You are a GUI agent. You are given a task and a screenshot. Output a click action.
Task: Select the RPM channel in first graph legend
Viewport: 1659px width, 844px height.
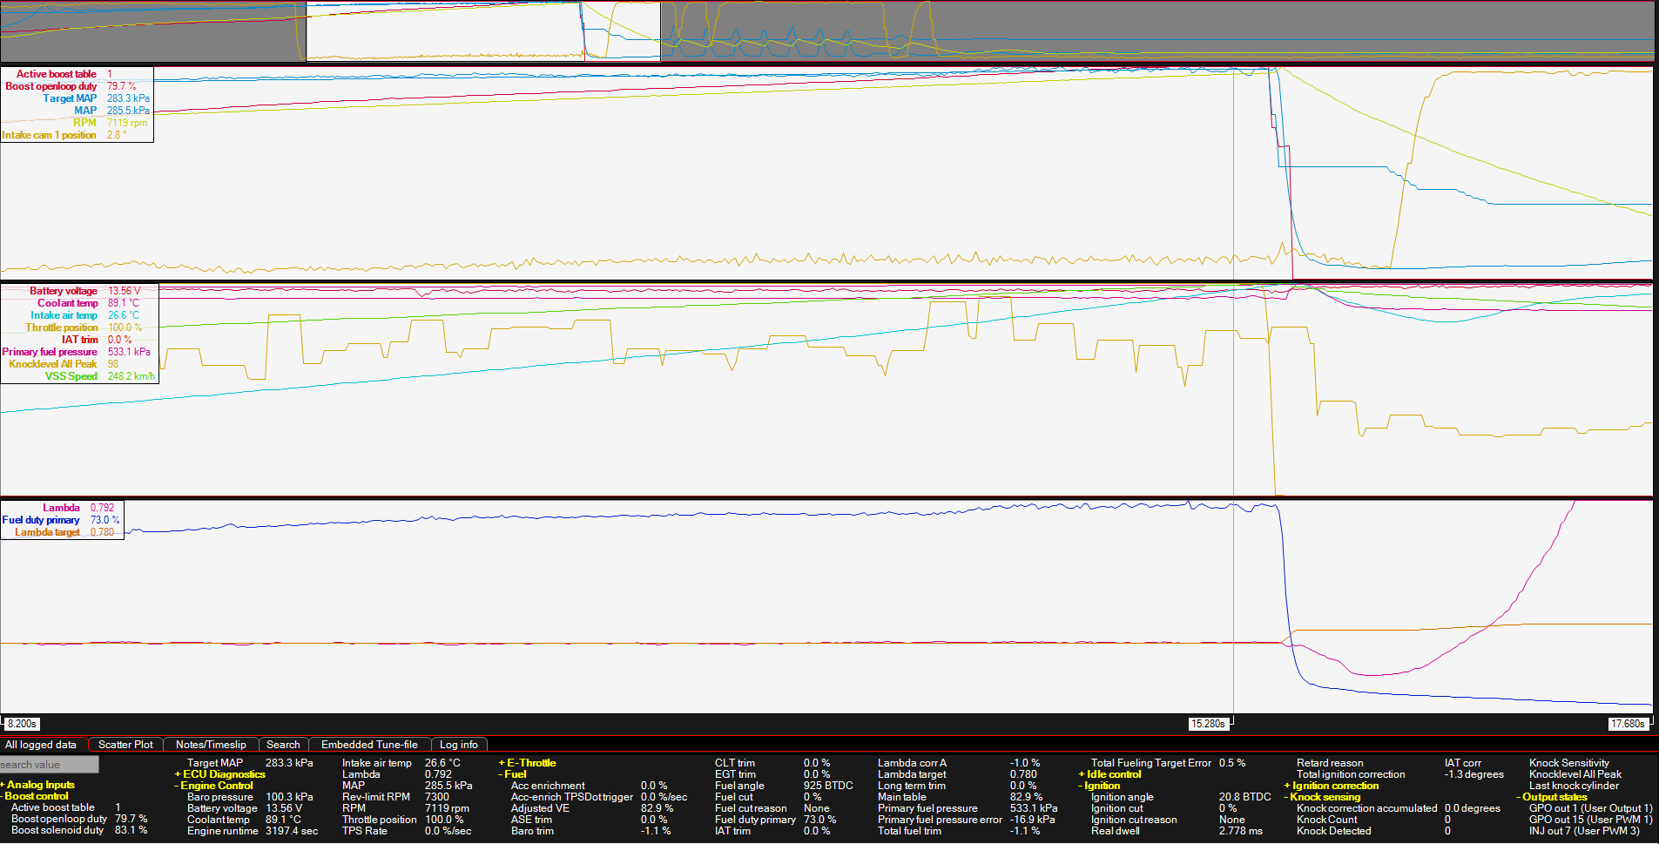pyautogui.click(x=84, y=123)
